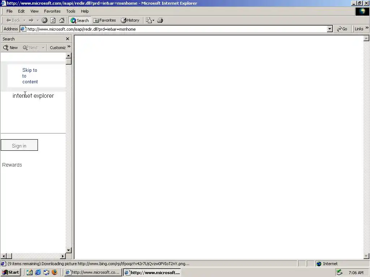Open the Forward button history dropdown arrow

(38, 21)
